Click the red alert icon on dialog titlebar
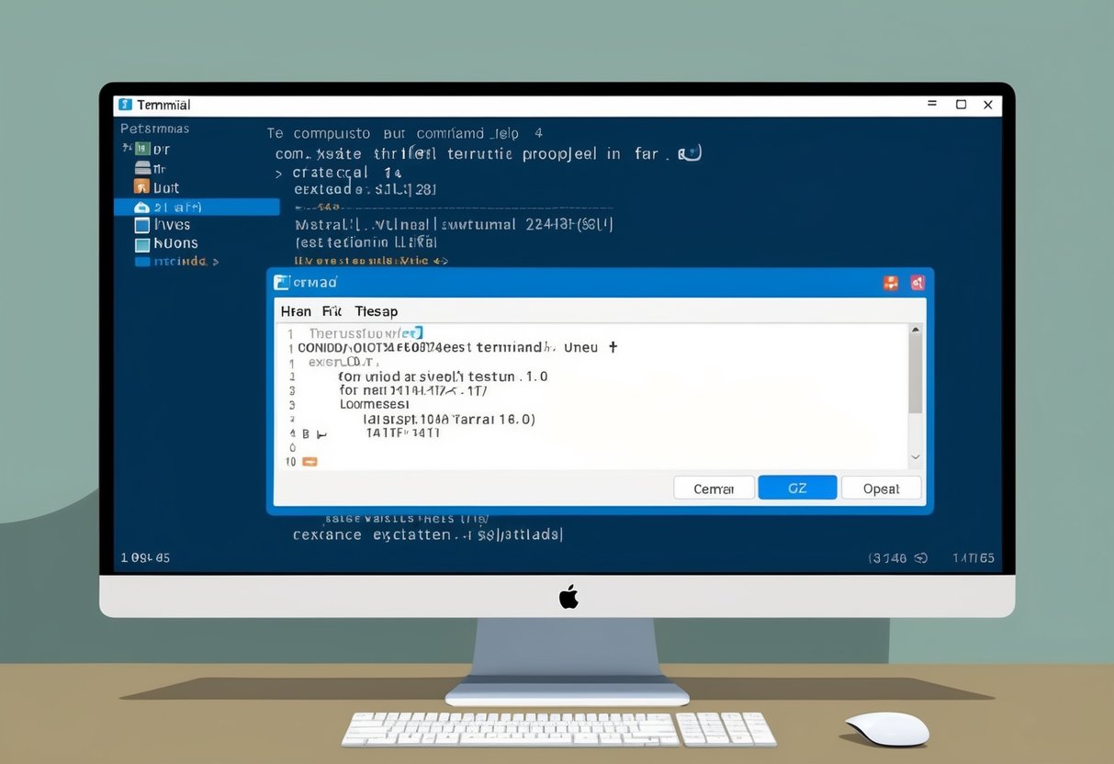 [917, 283]
